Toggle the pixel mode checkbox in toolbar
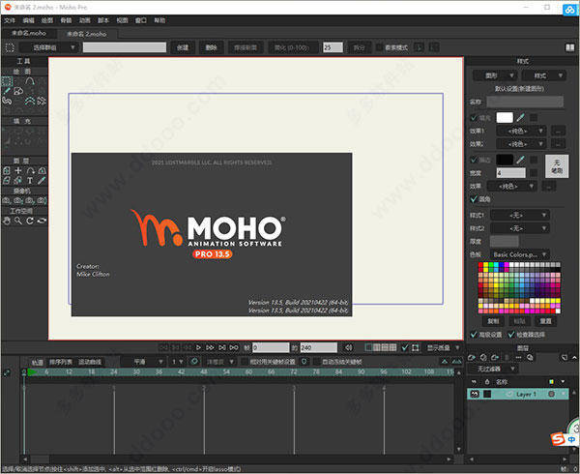This screenshot has height=474, width=580. click(x=379, y=47)
